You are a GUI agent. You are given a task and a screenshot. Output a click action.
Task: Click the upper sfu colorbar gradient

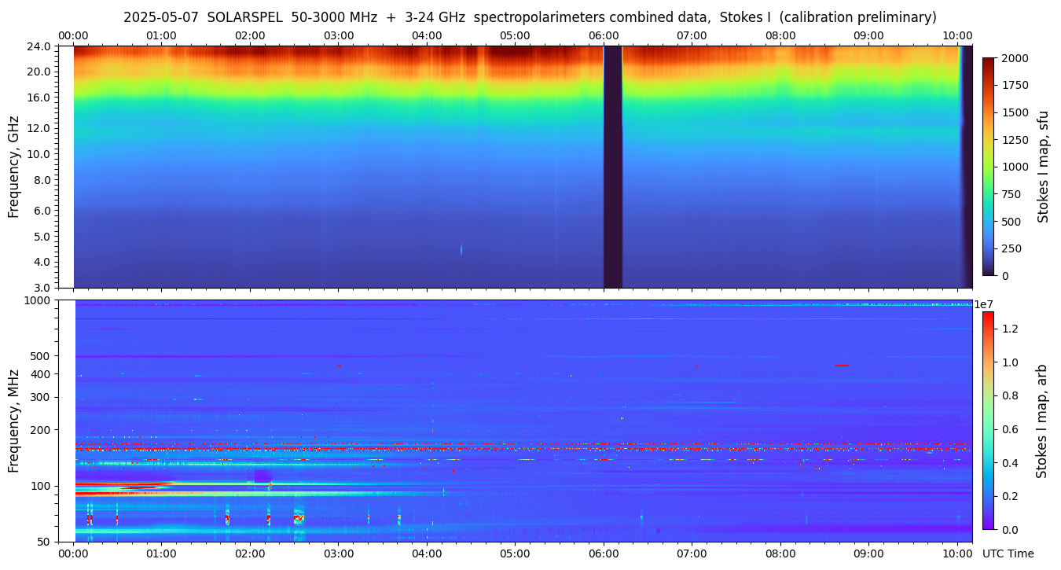click(988, 167)
